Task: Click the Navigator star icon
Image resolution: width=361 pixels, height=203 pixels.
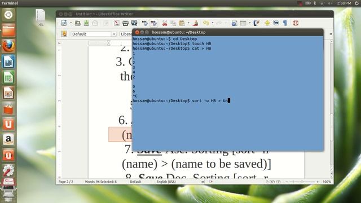Action: pyautogui.click(x=267, y=23)
